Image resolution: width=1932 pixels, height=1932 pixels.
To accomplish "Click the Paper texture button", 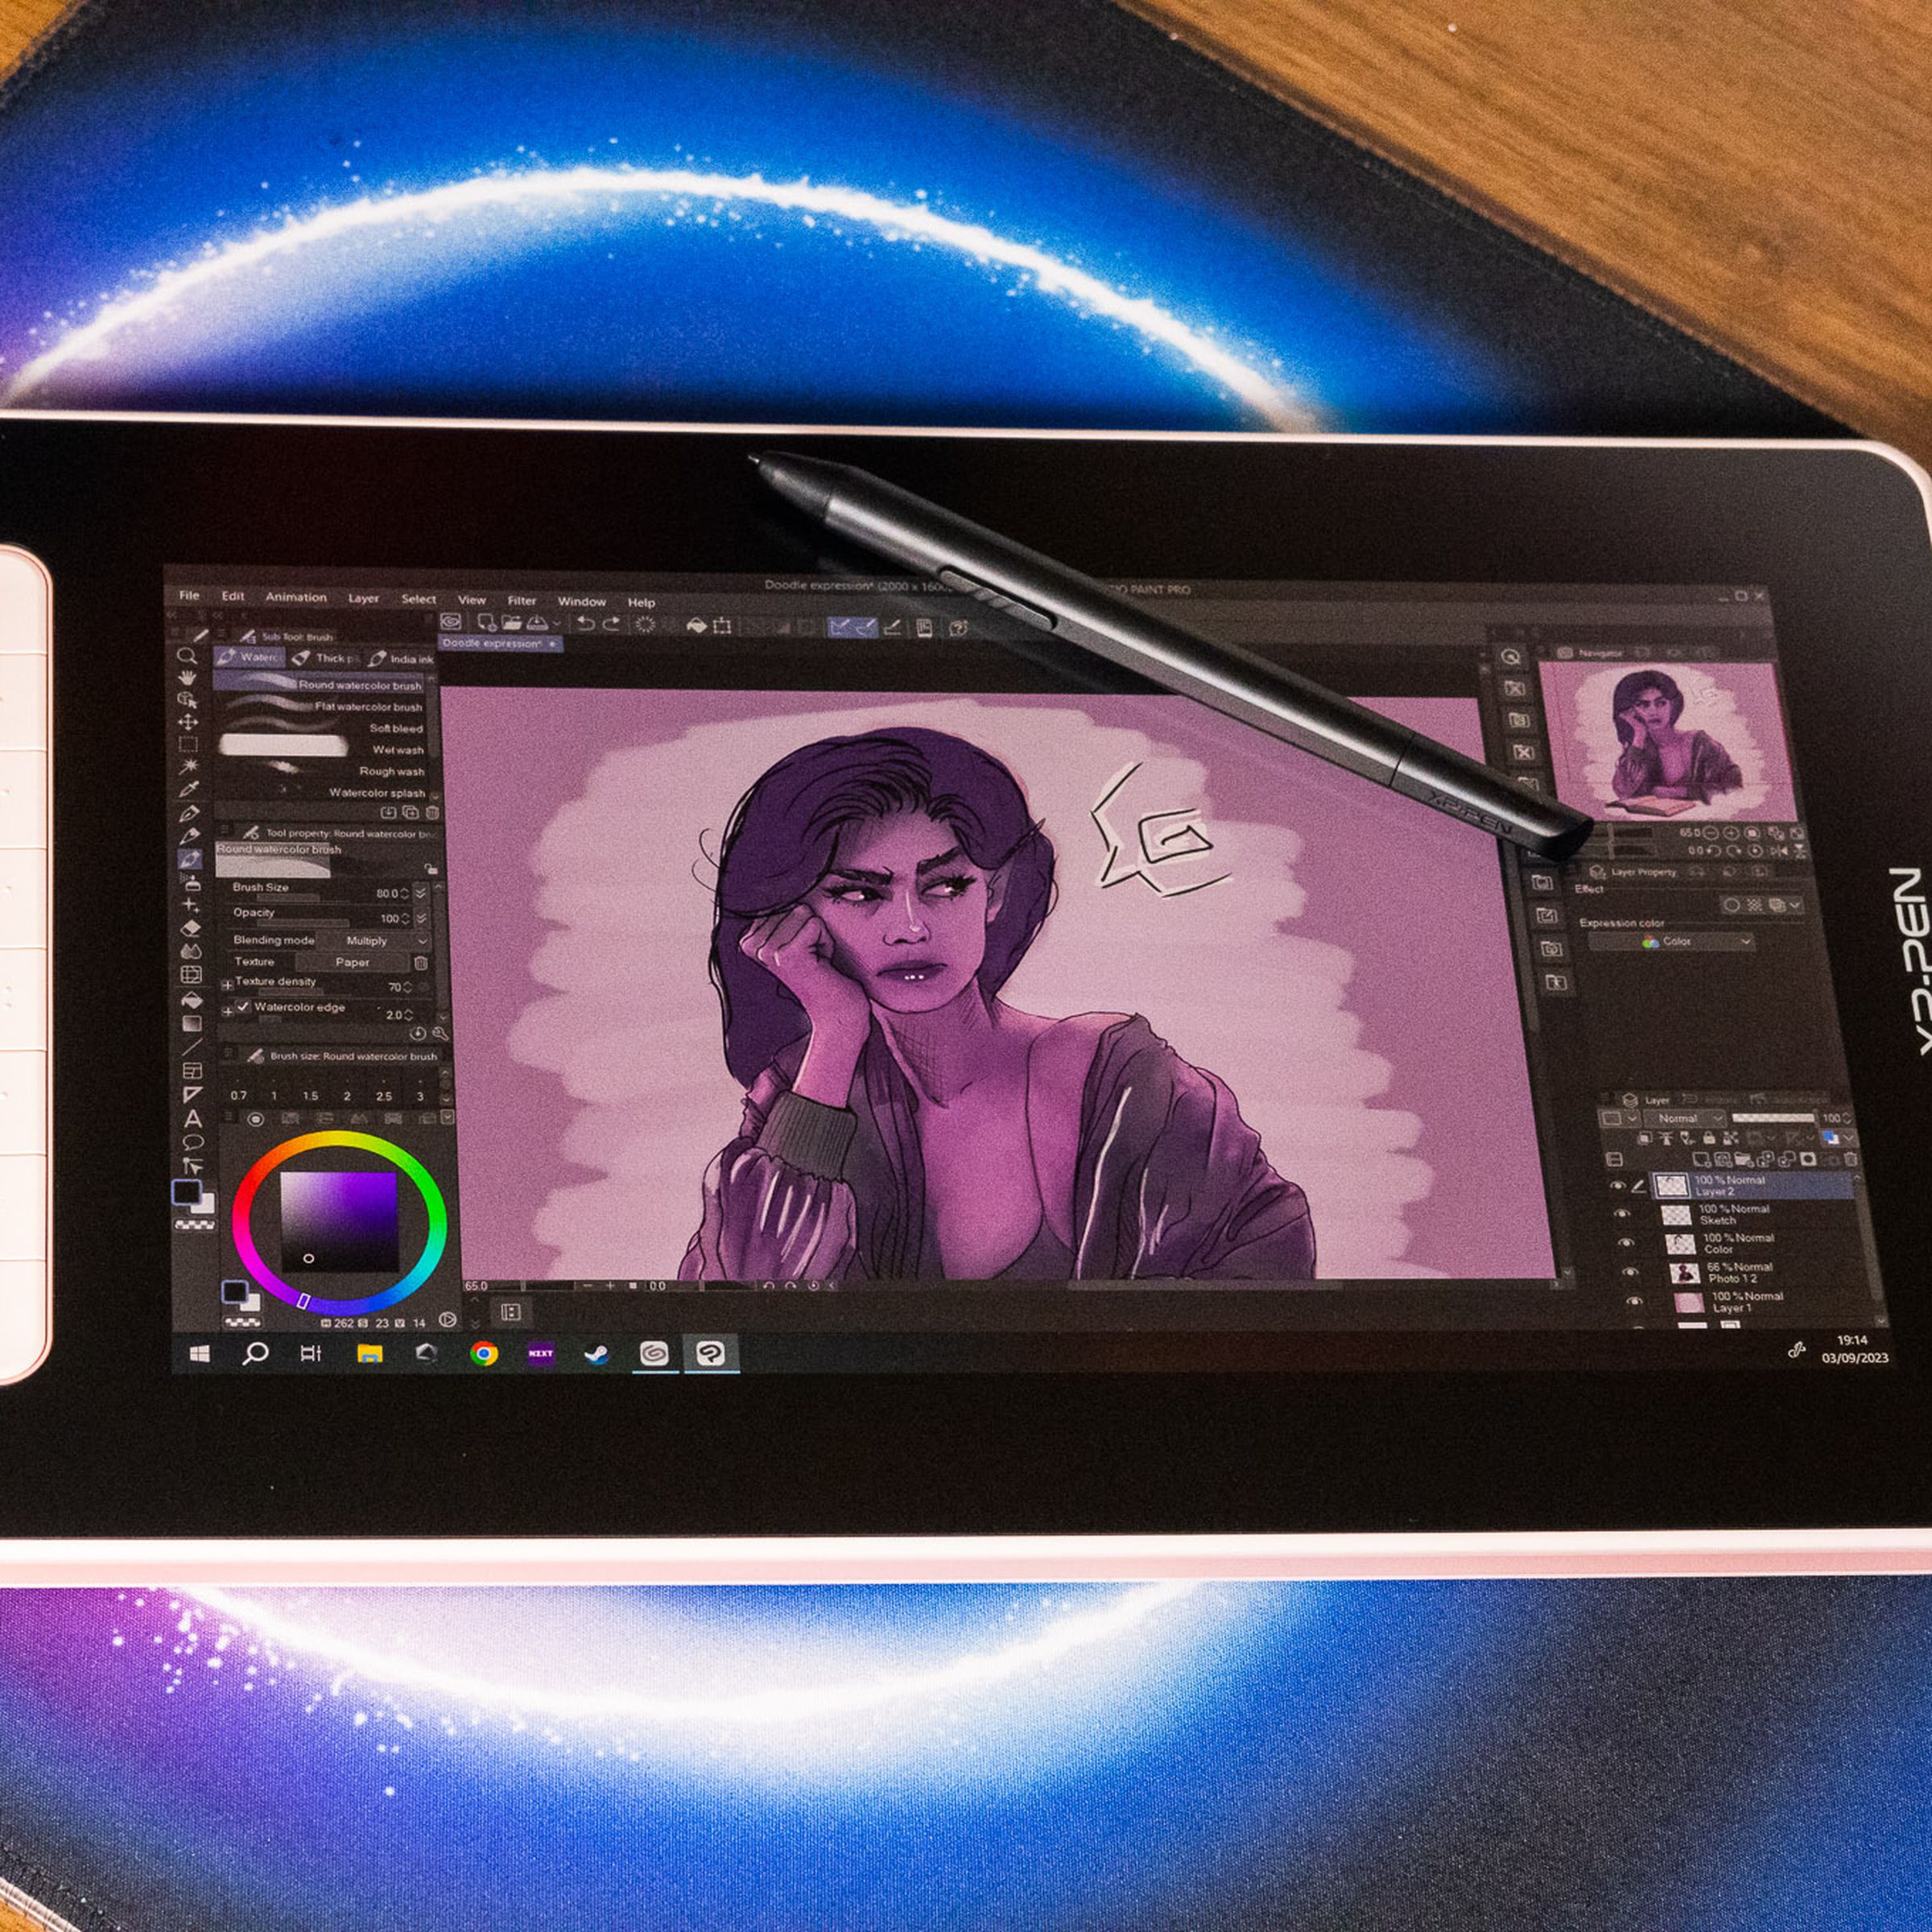I will point(353,962).
